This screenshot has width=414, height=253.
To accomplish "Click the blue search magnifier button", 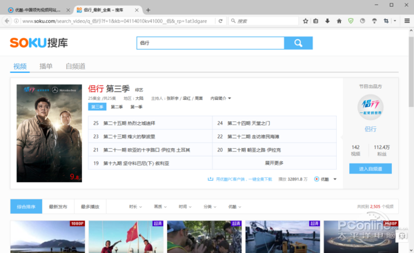I will [298, 43].
